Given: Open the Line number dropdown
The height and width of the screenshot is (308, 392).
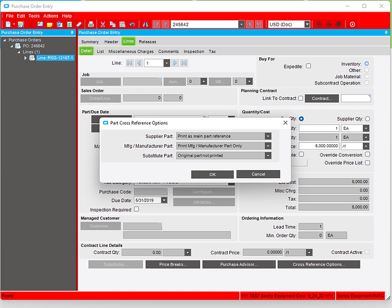Looking at the screenshot, I should click(167, 63).
